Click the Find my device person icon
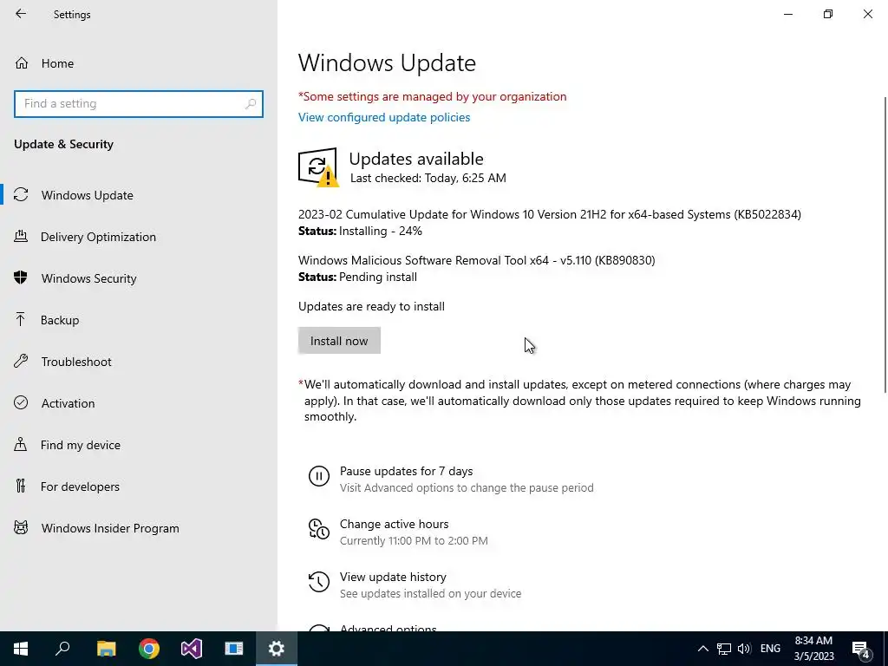Screen dimensions: 888x666 coord(21,444)
